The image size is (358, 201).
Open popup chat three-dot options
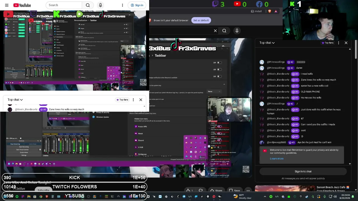tap(133, 100)
